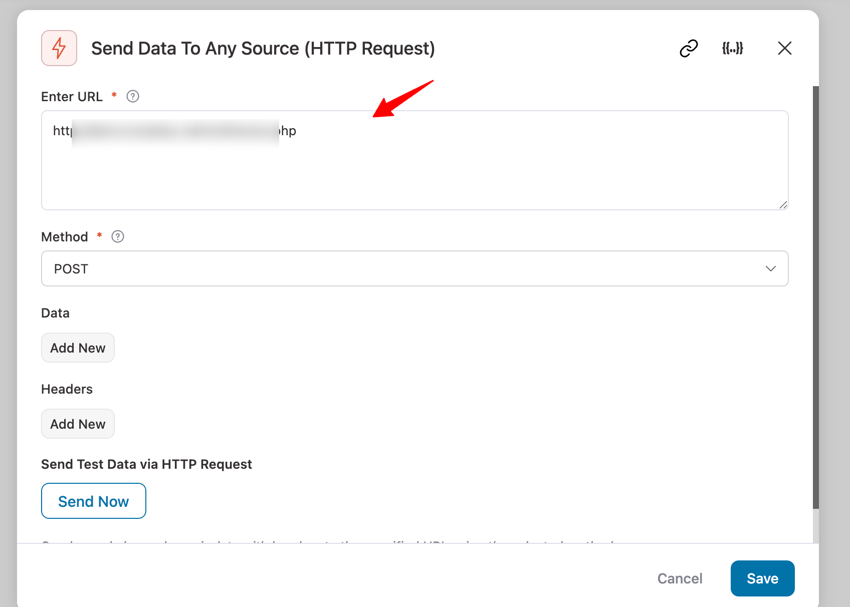Focus the Enter URL text area
The width and height of the screenshot is (850, 607).
pyautogui.click(x=415, y=160)
